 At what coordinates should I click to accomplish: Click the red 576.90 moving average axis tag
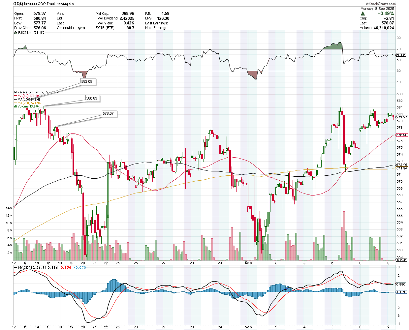click(x=402, y=135)
